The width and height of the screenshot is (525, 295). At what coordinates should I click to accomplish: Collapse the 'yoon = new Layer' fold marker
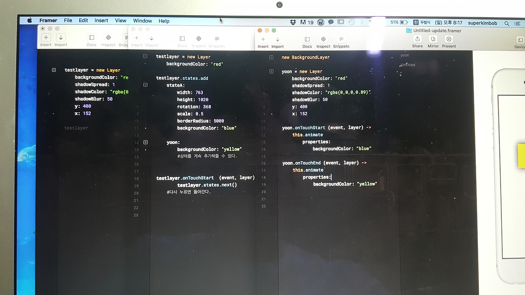(x=271, y=71)
